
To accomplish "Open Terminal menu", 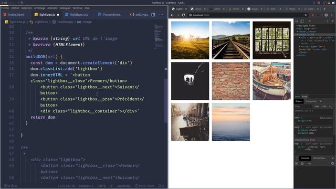I will click(x=77, y=8).
